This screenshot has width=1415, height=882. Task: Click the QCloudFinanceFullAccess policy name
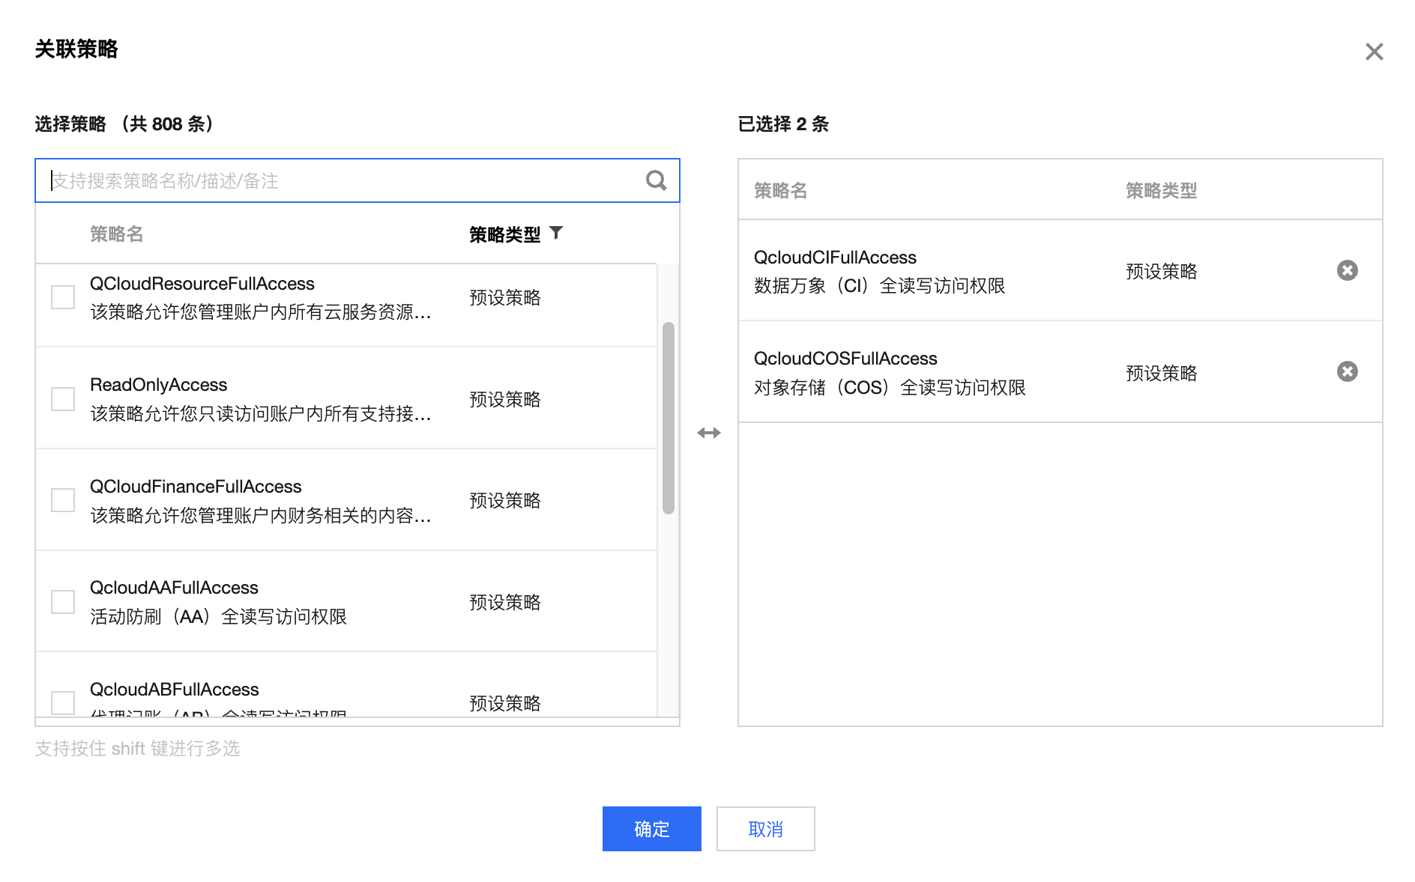coord(196,487)
